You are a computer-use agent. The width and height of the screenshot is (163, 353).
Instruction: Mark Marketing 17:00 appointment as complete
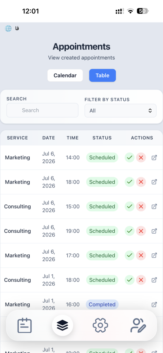point(130,255)
